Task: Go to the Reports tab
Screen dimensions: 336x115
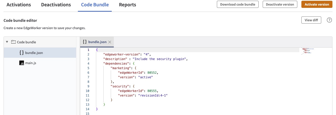Action: (x=128, y=5)
